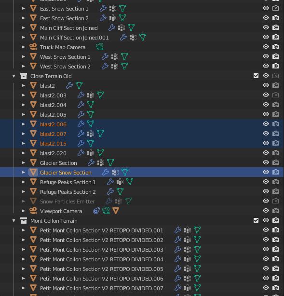Collapse the Mont Collon Terrain collection

pos(14,221)
